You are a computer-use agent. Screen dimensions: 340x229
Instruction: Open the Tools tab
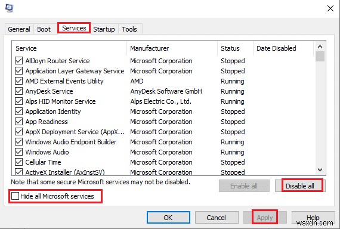tap(129, 29)
